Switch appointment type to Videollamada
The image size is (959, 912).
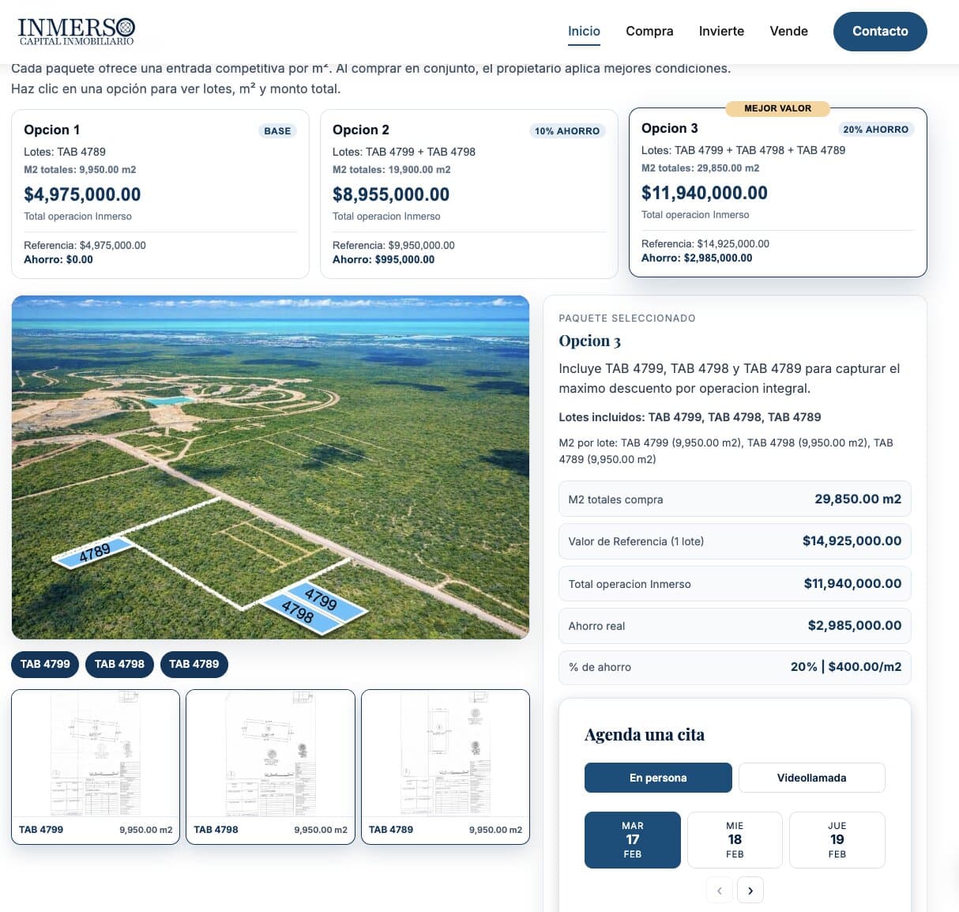811,778
